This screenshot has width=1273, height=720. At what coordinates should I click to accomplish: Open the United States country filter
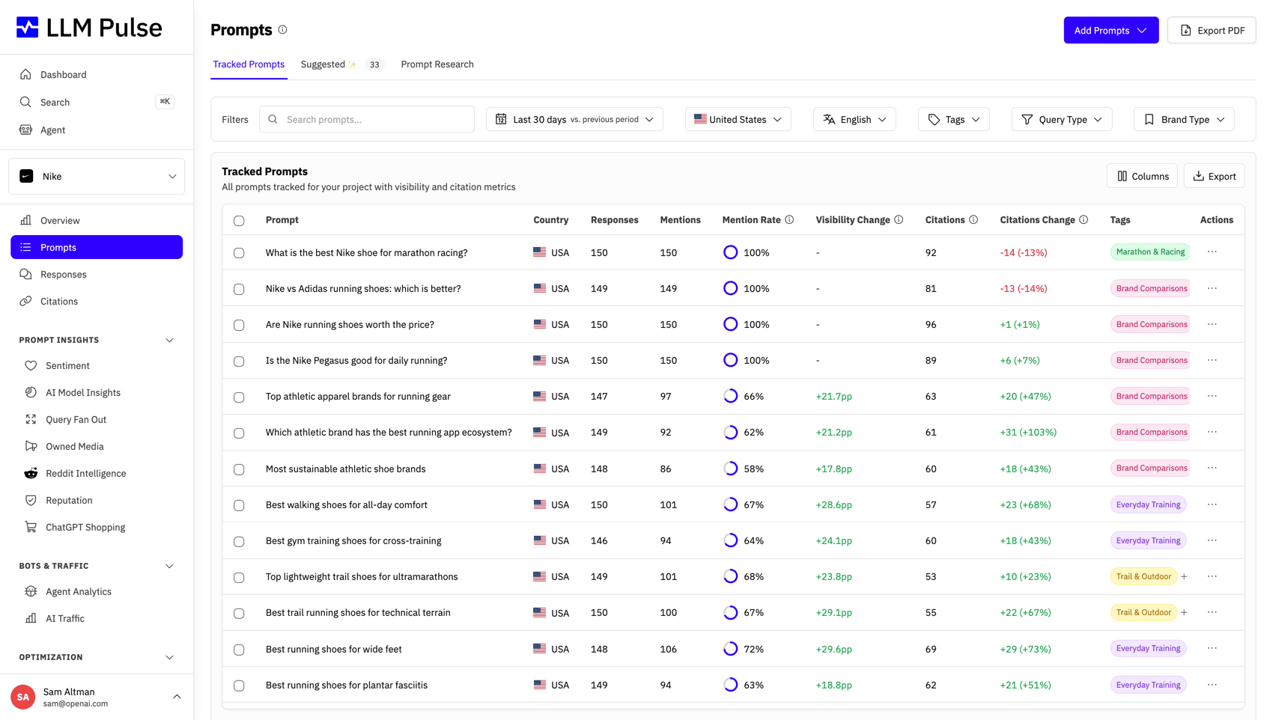tap(738, 119)
